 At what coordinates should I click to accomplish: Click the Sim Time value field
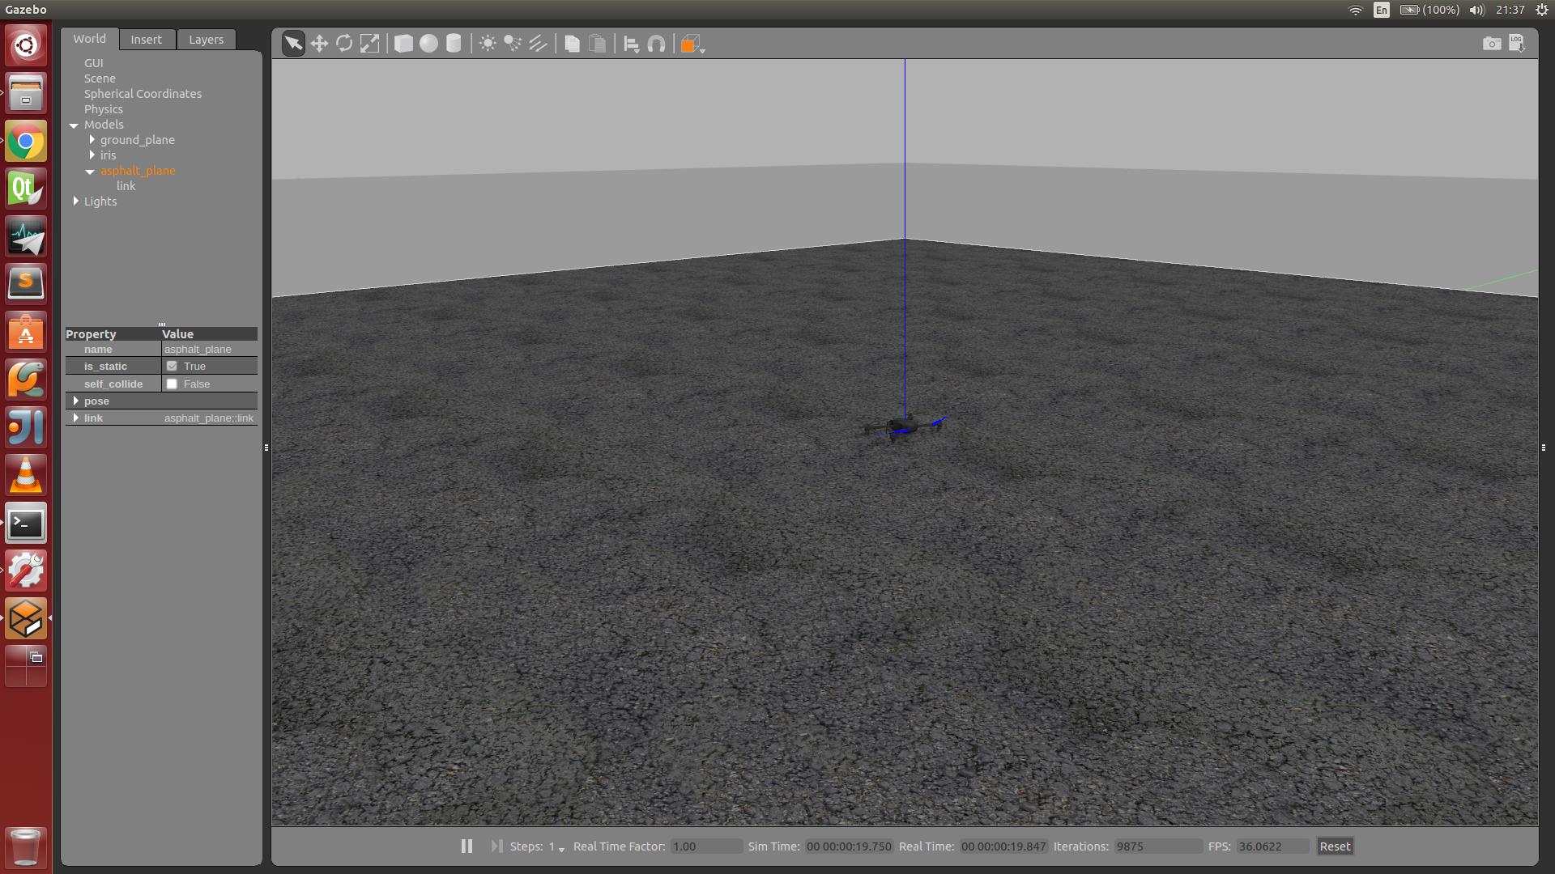click(x=849, y=846)
